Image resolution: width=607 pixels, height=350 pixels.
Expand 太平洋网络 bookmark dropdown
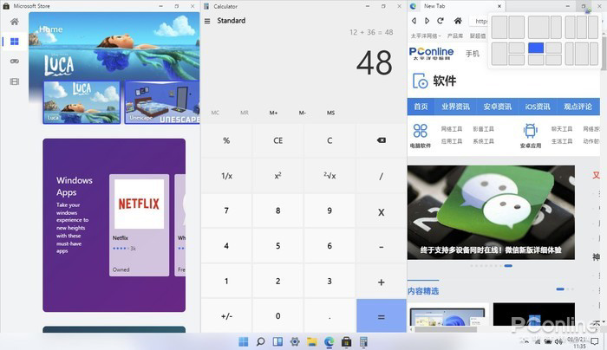pyautogui.click(x=426, y=36)
